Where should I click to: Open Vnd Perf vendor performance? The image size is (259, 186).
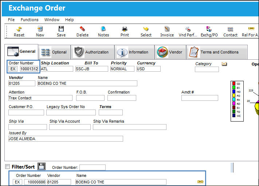[188, 31]
